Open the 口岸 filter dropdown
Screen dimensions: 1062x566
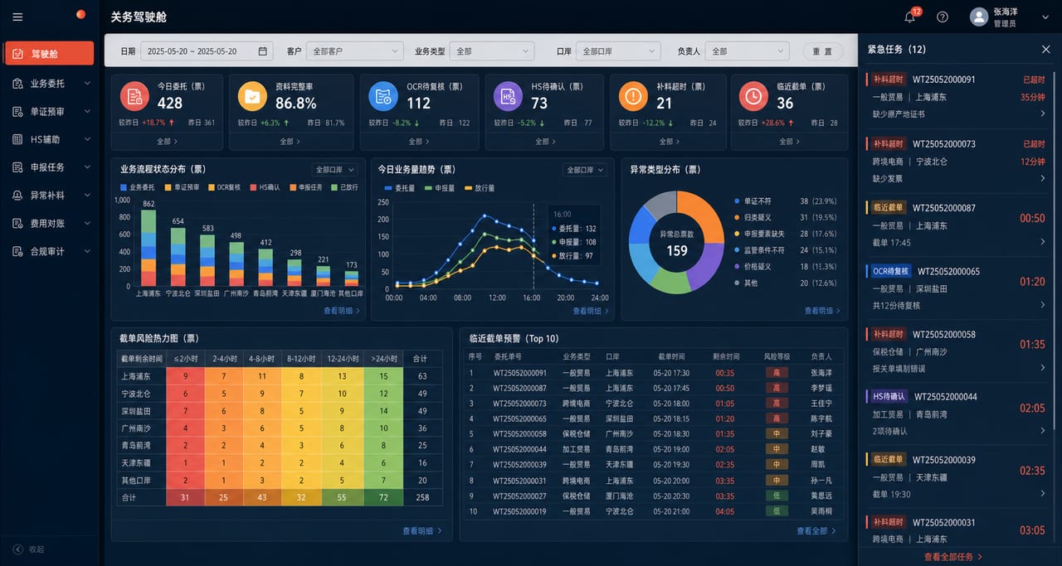click(x=618, y=51)
